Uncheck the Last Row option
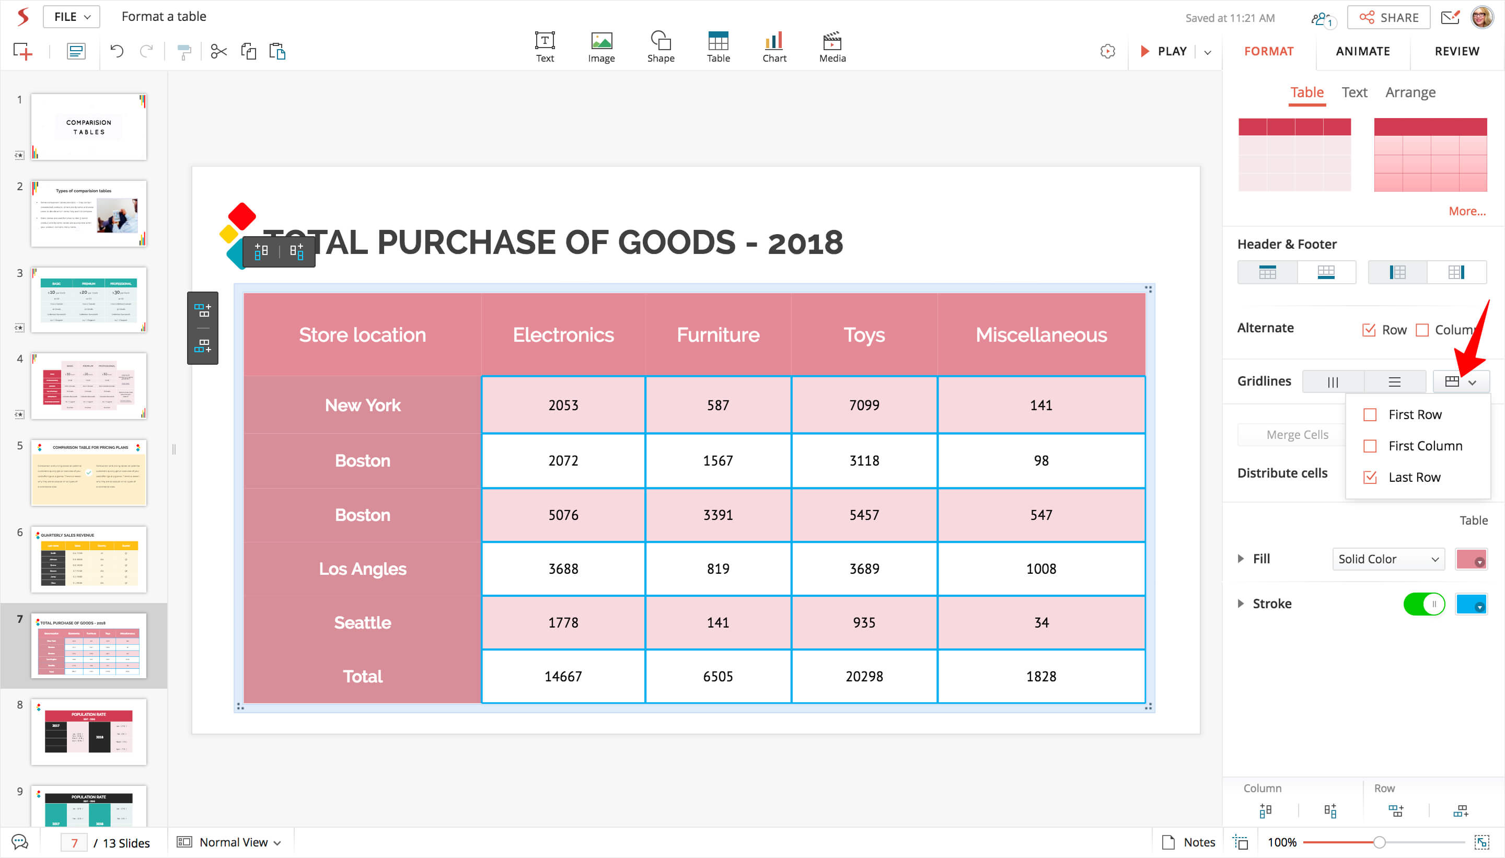 pos(1370,477)
